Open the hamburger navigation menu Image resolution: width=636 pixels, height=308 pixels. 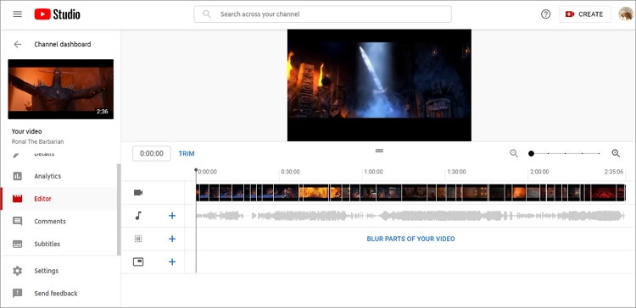[18, 14]
